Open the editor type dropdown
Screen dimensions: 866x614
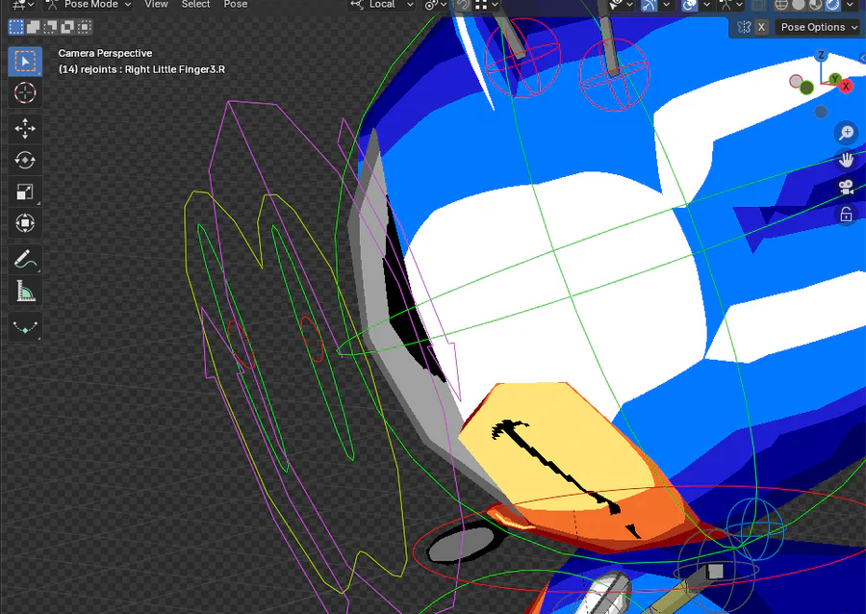(x=21, y=5)
